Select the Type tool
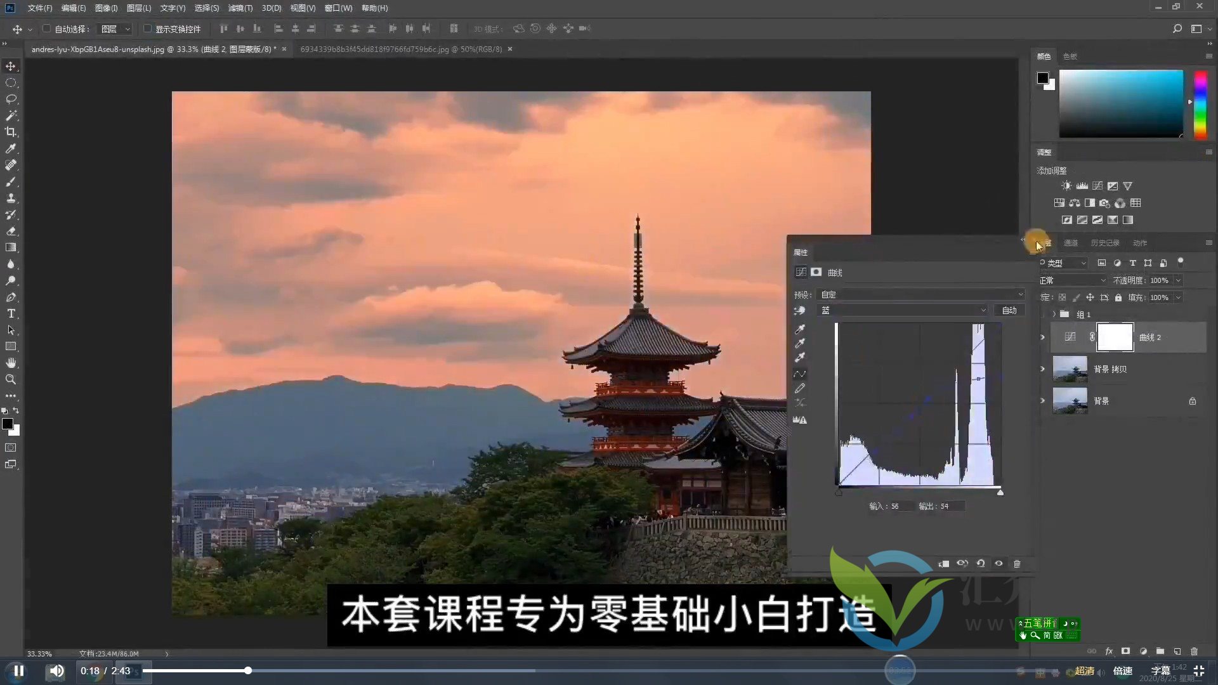Image resolution: width=1218 pixels, height=685 pixels. click(10, 313)
